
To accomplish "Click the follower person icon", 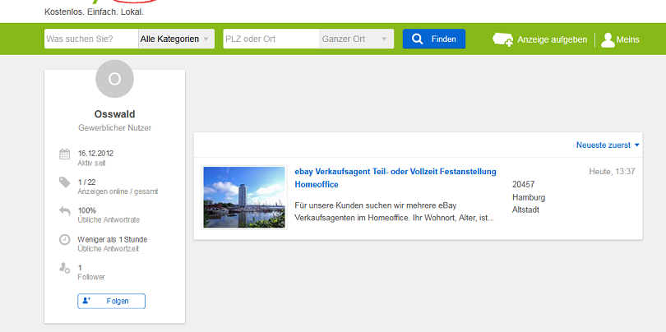I will pos(64,268).
